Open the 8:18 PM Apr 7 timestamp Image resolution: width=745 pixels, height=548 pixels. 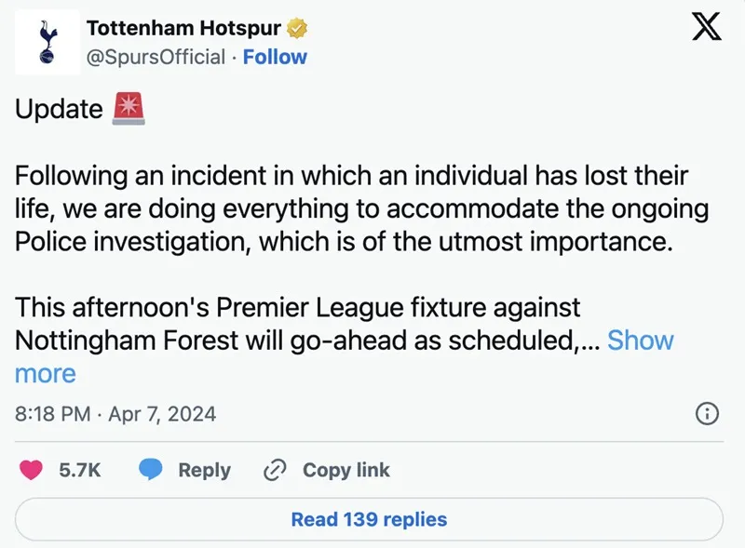pos(115,414)
